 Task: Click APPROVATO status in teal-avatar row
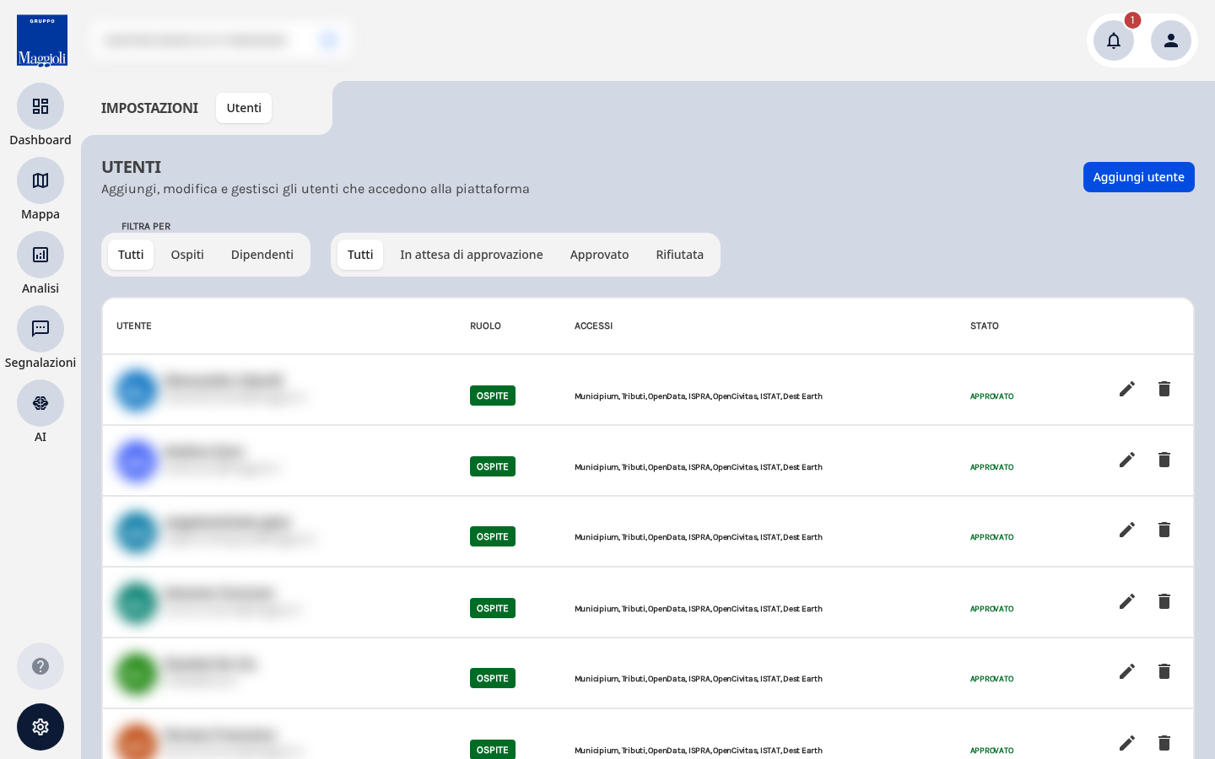[992, 609]
